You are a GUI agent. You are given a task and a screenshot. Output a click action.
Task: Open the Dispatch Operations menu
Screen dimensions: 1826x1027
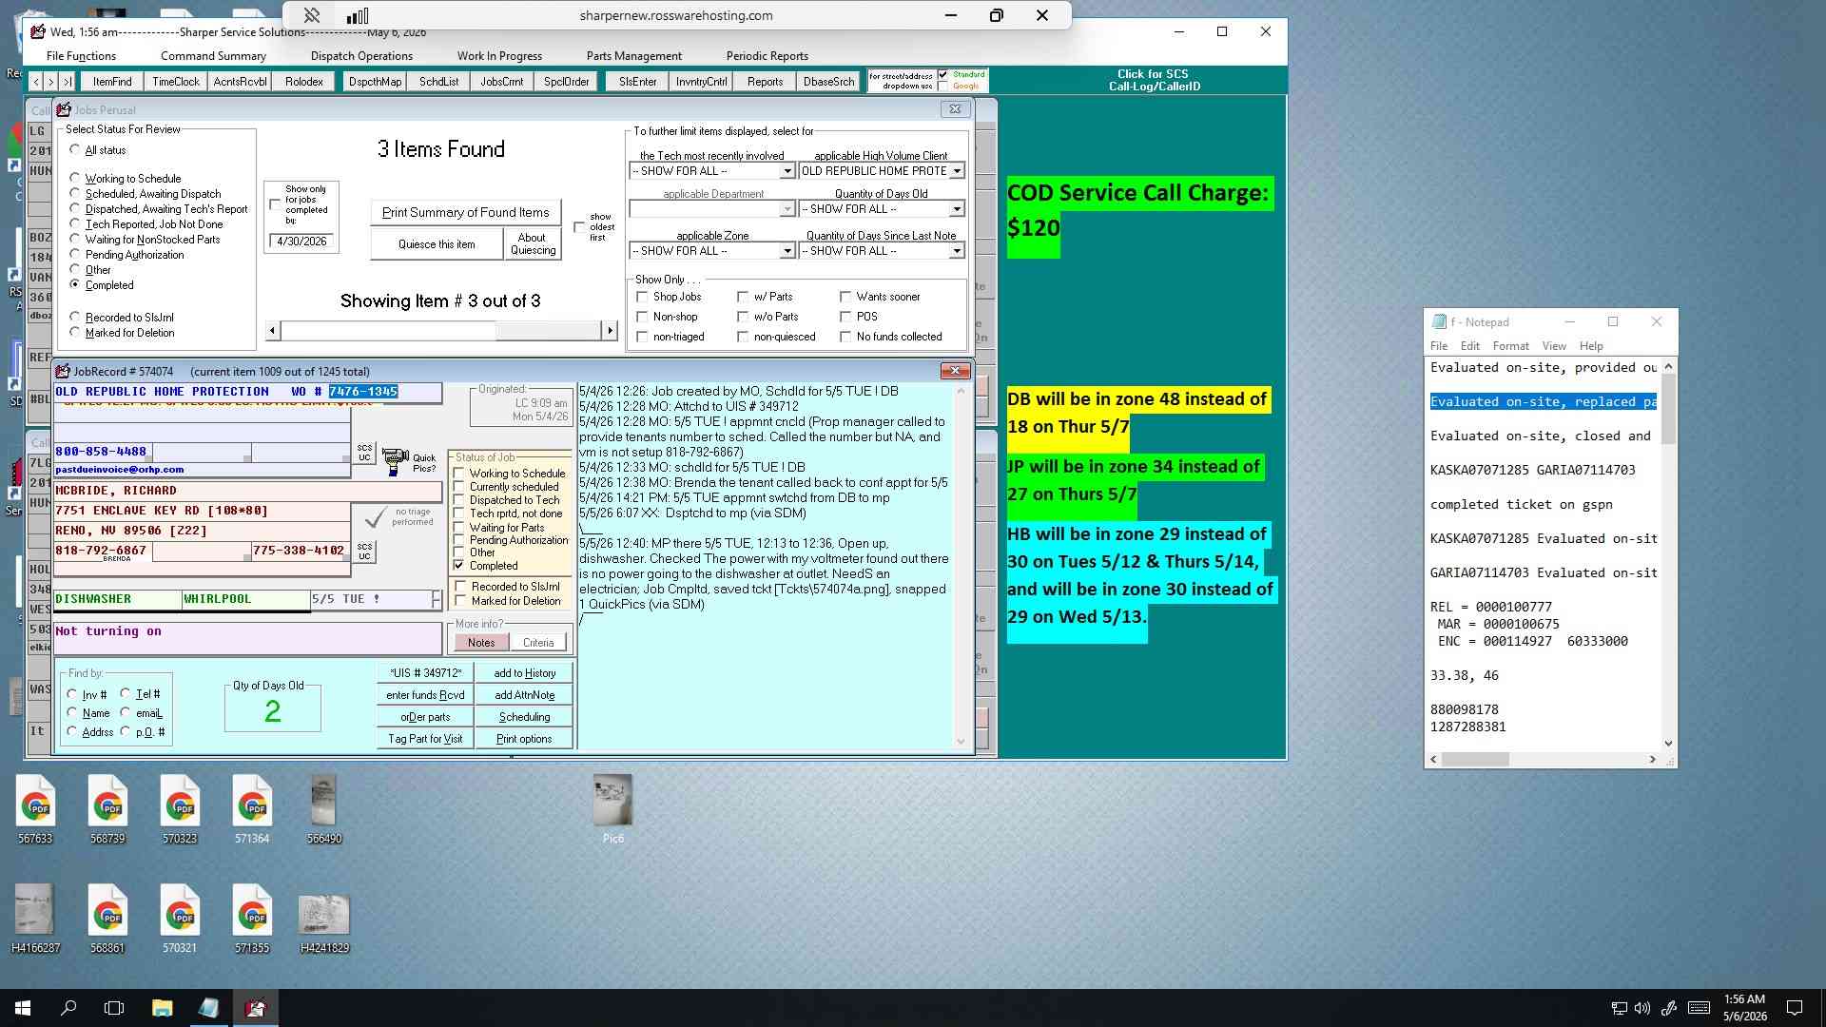(361, 56)
